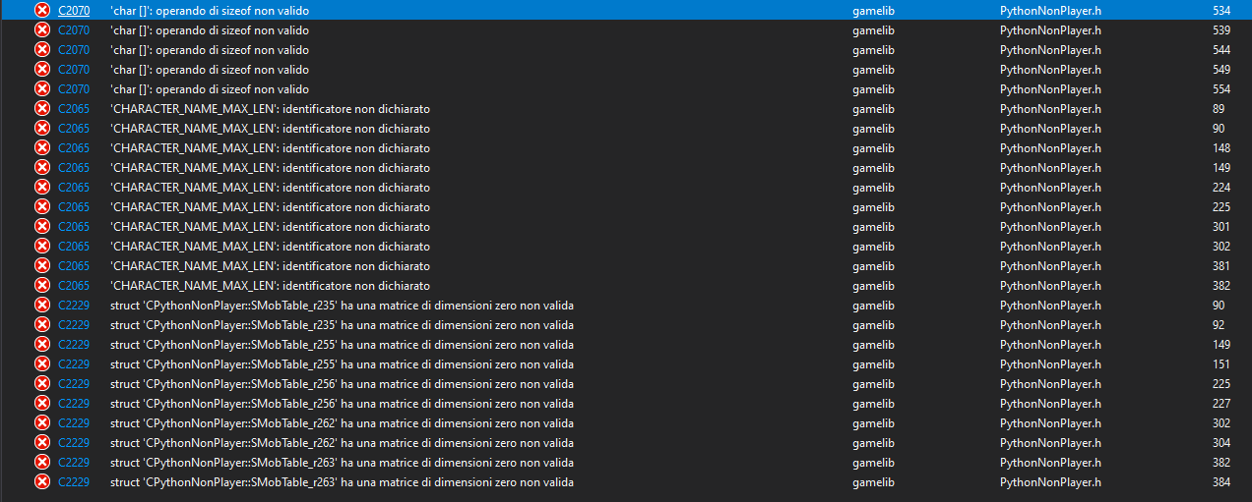Click line number 92 in the line column
This screenshot has height=502, width=1252.
coord(1219,324)
